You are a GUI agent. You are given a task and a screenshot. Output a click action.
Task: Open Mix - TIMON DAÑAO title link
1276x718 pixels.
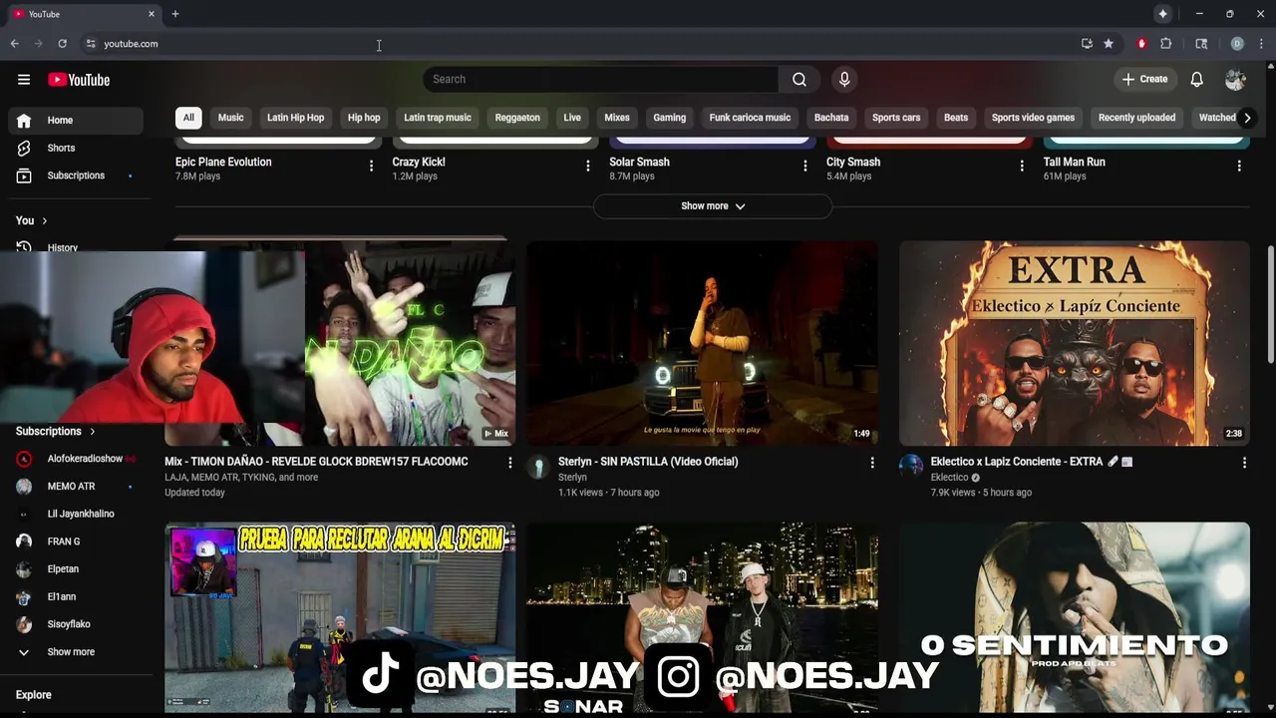(x=316, y=462)
